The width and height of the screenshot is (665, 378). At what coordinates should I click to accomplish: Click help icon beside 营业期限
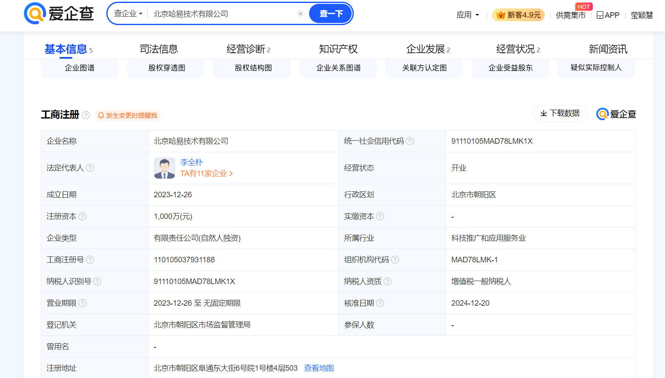82,303
